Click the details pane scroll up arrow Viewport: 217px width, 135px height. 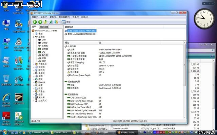click(184, 42)
